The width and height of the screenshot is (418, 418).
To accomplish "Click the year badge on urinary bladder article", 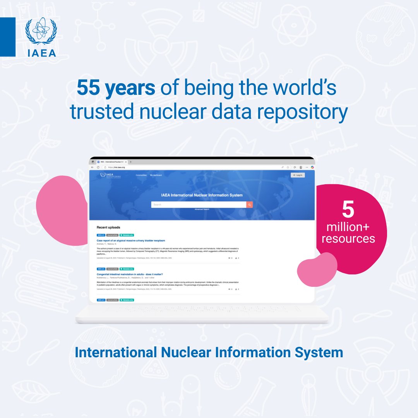I will point(101,235).
